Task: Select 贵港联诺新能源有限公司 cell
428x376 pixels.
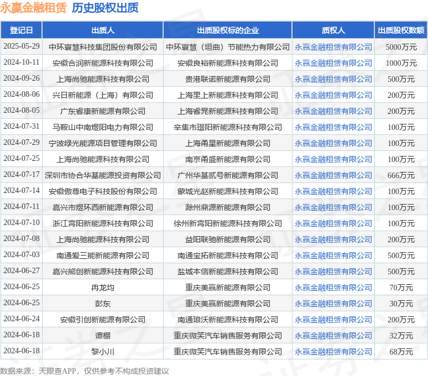Action: (x=228, y=79)
